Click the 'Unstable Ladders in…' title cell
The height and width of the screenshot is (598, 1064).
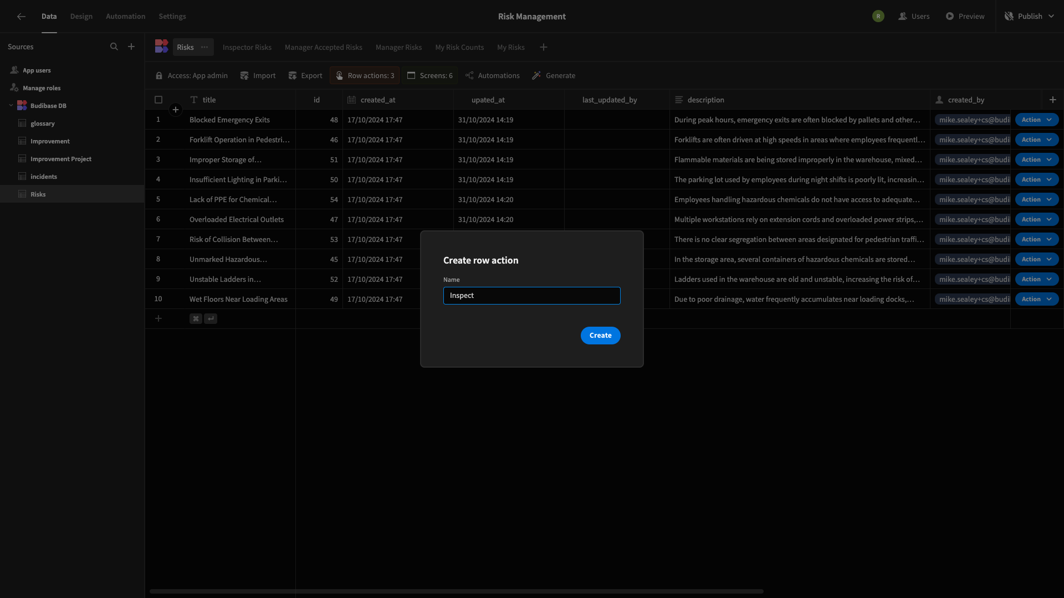click(x=240, y=279)
